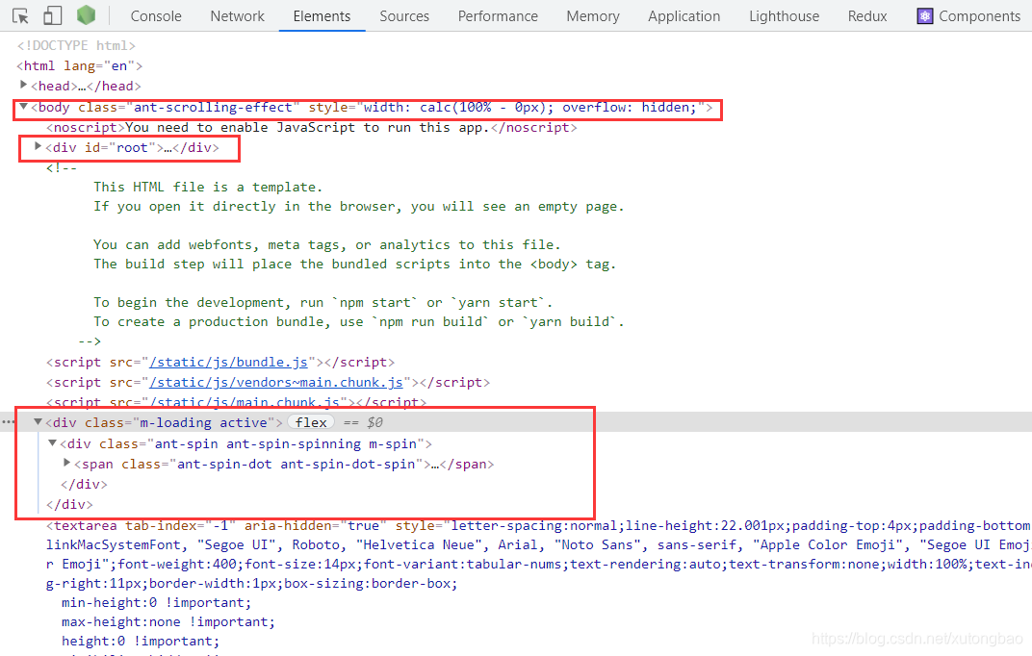Toggle the device toolbar icon

click(53, 15)
